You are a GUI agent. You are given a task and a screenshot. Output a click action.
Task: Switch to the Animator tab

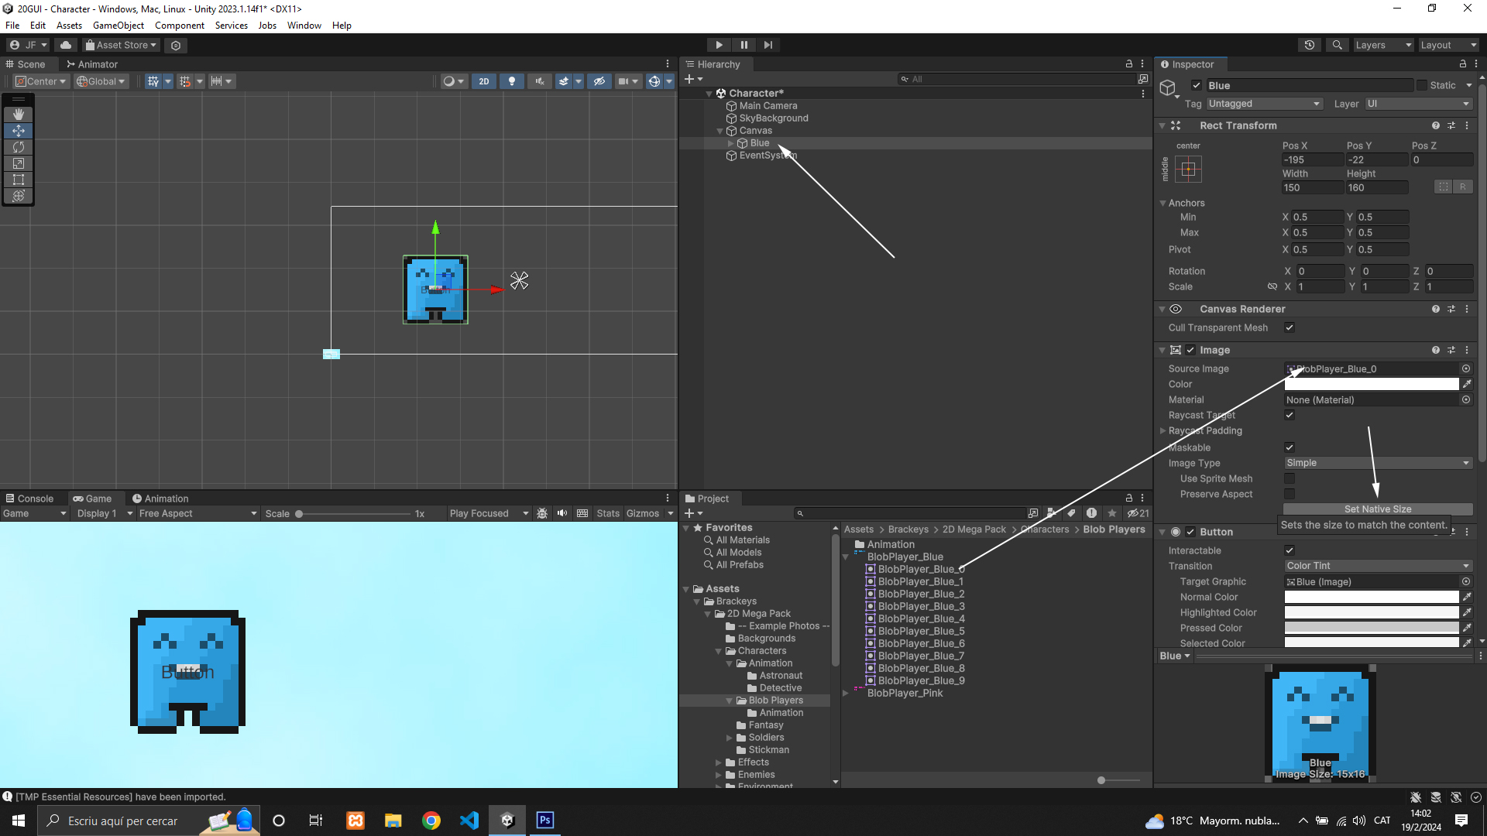(92, 64)
